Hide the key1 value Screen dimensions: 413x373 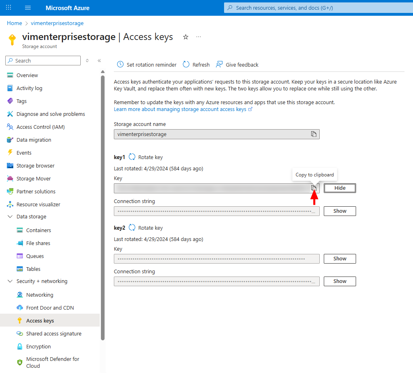coord(340,188)
